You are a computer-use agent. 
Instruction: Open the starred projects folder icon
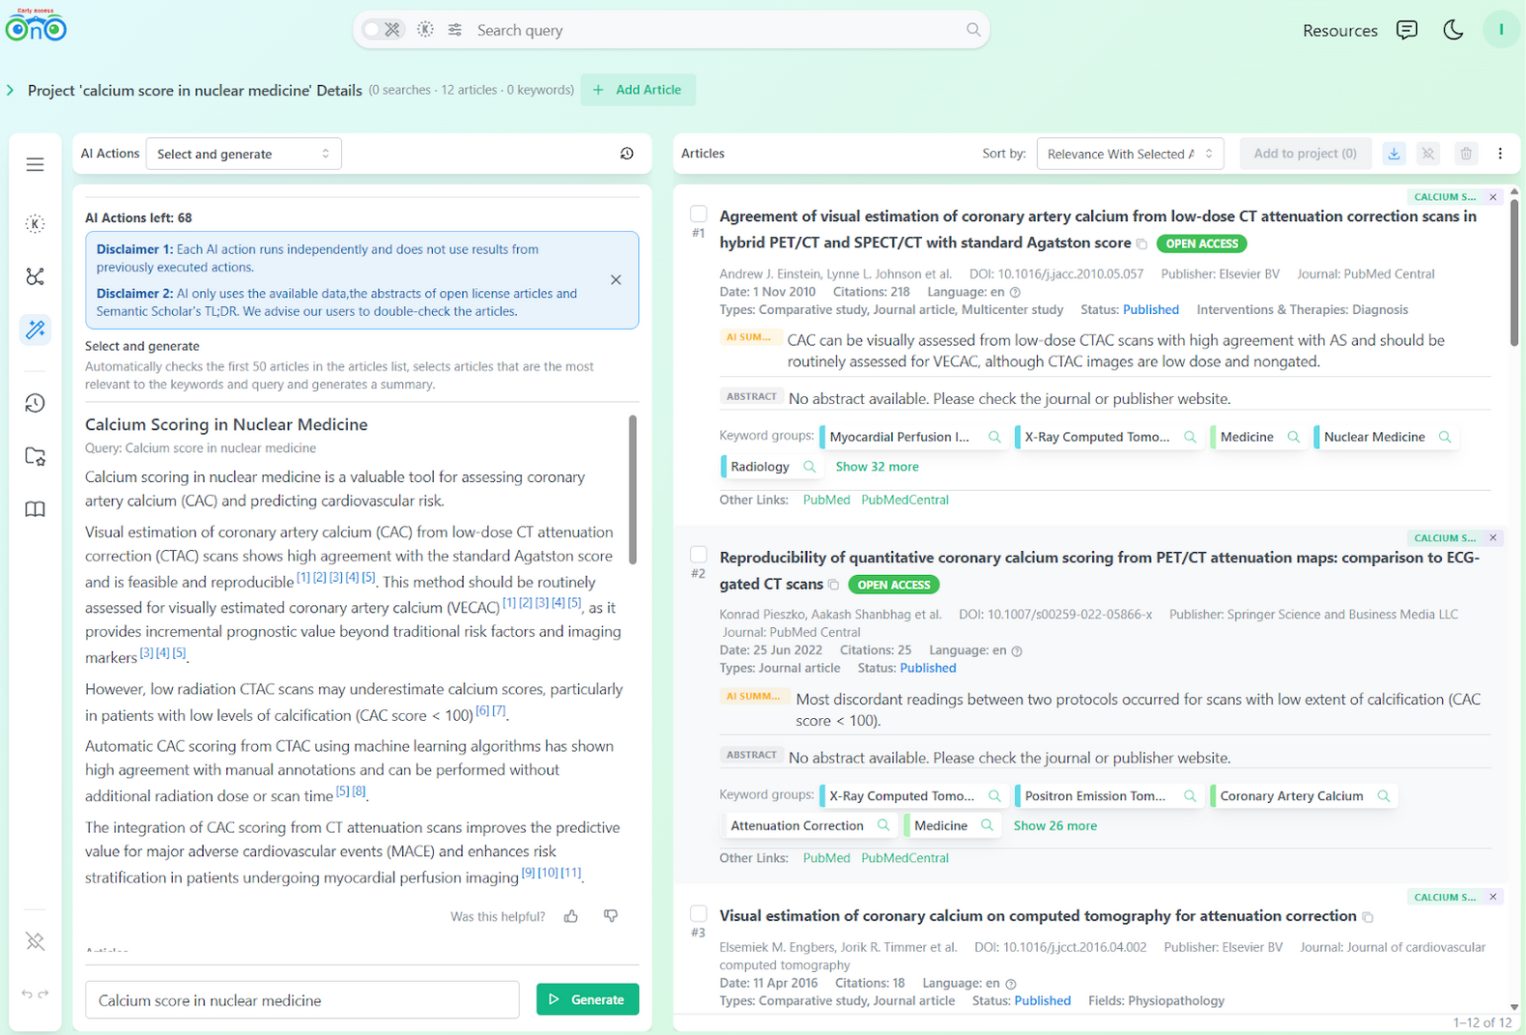[35, 456]
